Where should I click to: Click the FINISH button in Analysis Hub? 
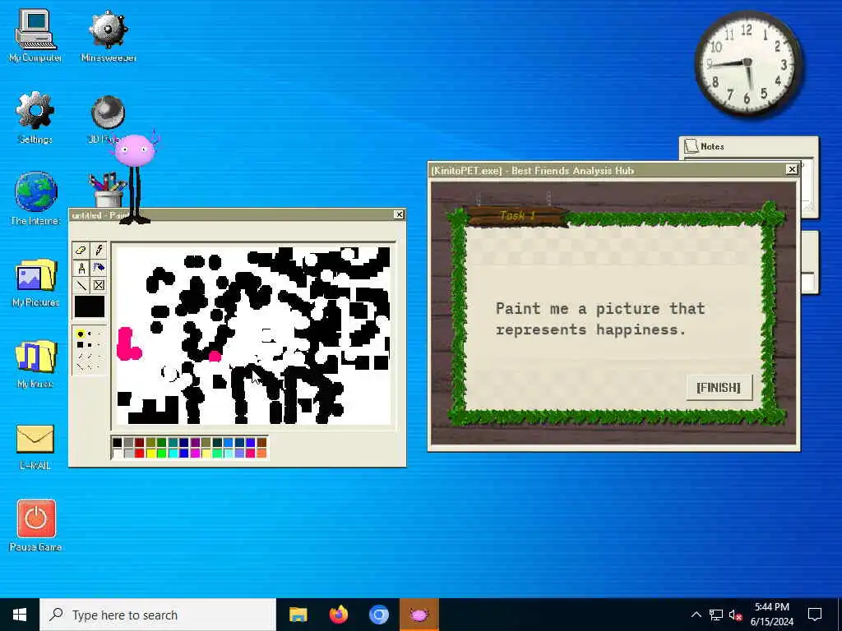[x=719, y=388]
